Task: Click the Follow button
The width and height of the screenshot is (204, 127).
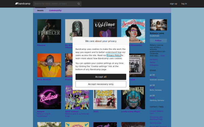Action: (x=158, y=41)
